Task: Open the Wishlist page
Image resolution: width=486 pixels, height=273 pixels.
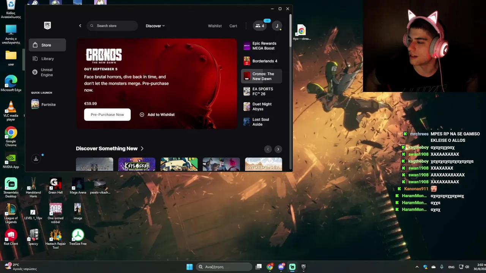Action: [215, 26]
